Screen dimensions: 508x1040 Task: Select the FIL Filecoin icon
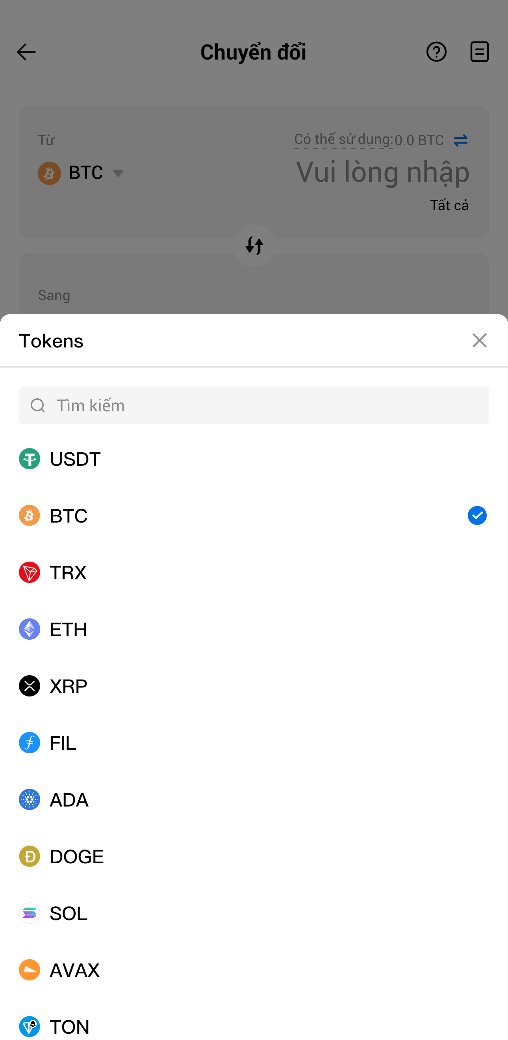coord(30,743)
